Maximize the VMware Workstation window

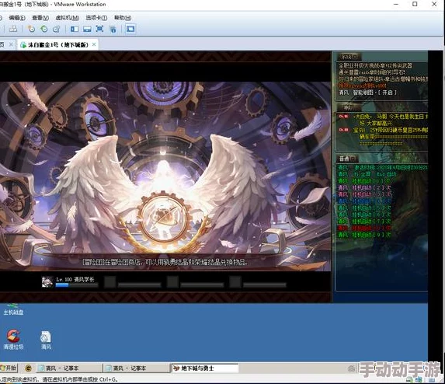(x=415, y=4)
